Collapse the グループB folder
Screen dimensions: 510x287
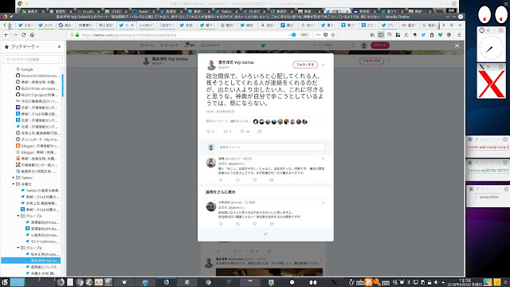[x=18, y=248]
